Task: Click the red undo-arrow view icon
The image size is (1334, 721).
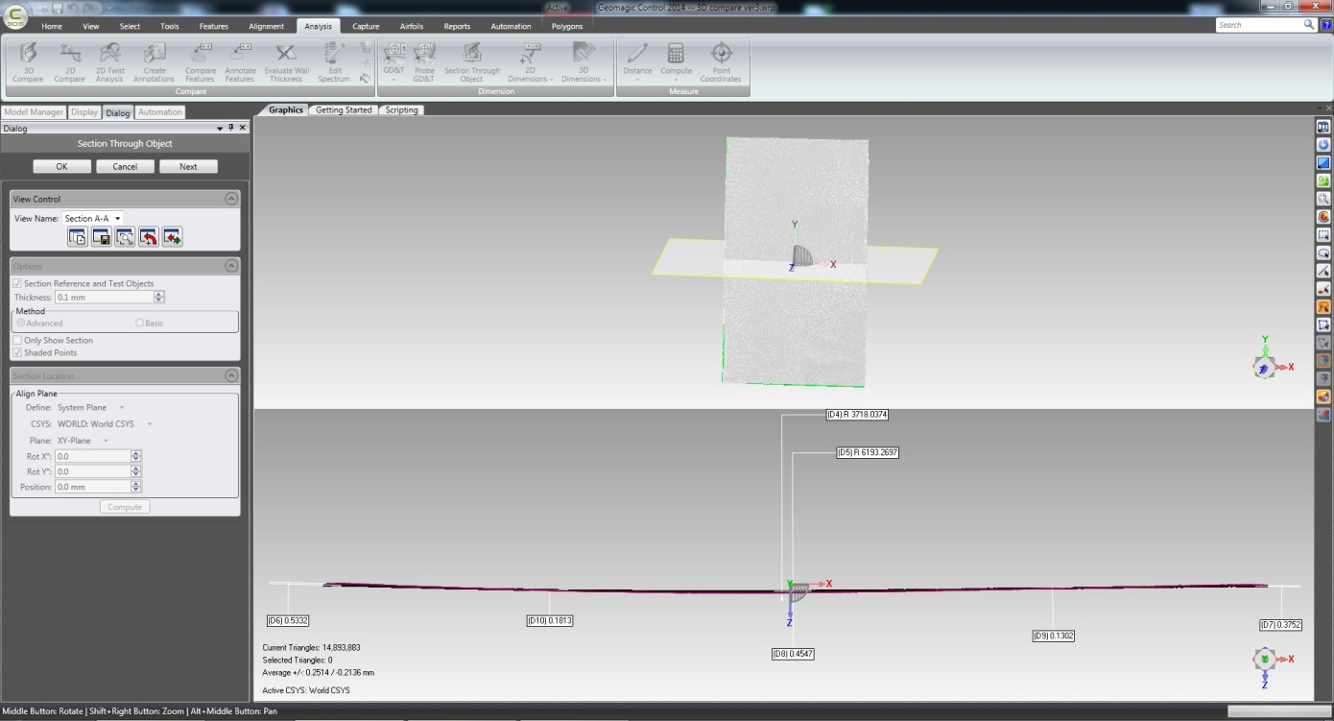Action: pos(149,237)
